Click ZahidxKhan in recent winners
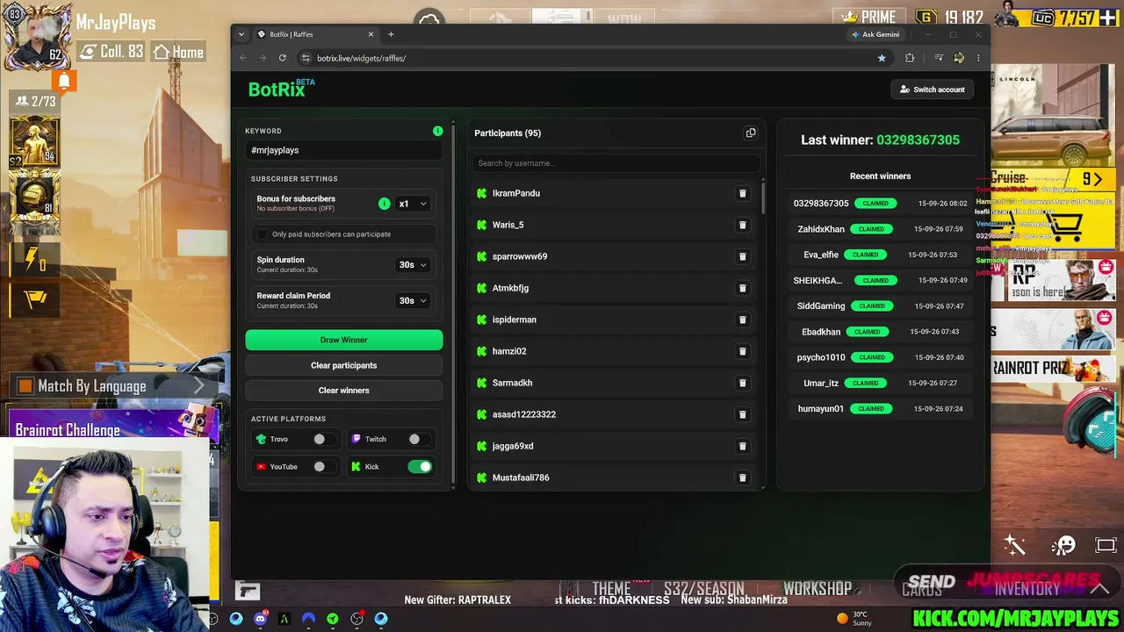Viewport: 1124px width, 632px height. 820,229
